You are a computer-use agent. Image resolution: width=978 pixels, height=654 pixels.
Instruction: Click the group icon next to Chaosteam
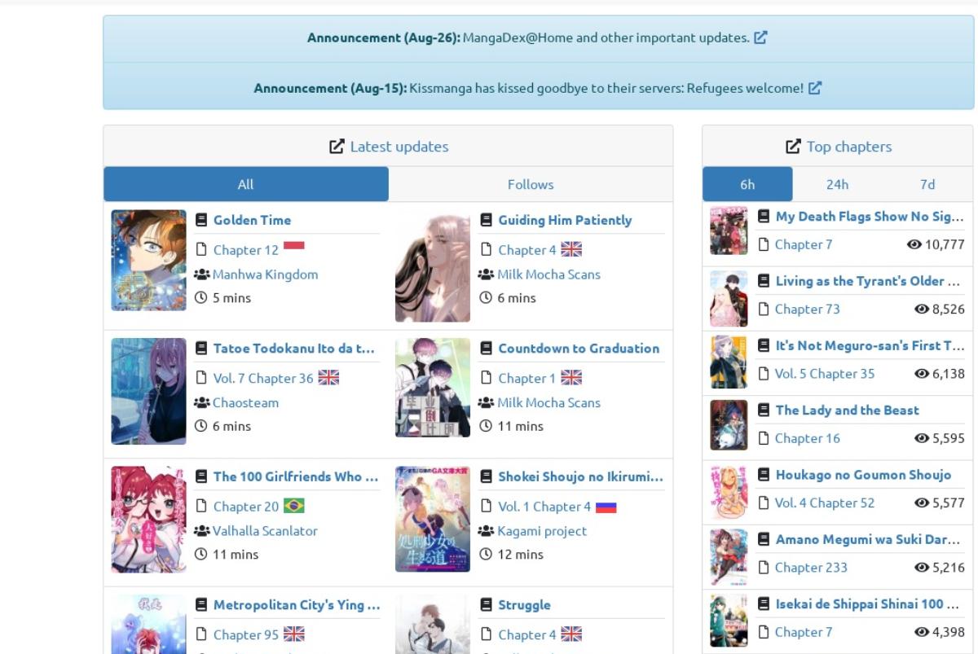(202, 402)
